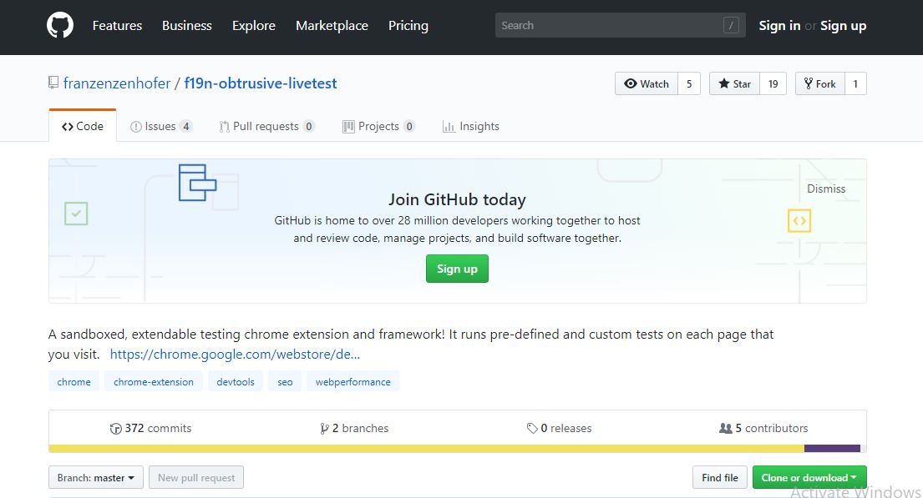
Task: Click the purple language bar segment
Action: tap(832, 449)
